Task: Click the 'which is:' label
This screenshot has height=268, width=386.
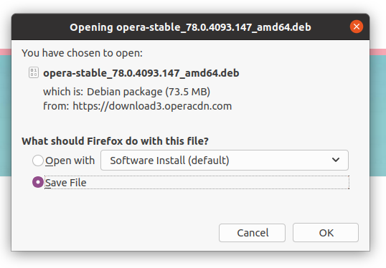Action: (63, 92)
